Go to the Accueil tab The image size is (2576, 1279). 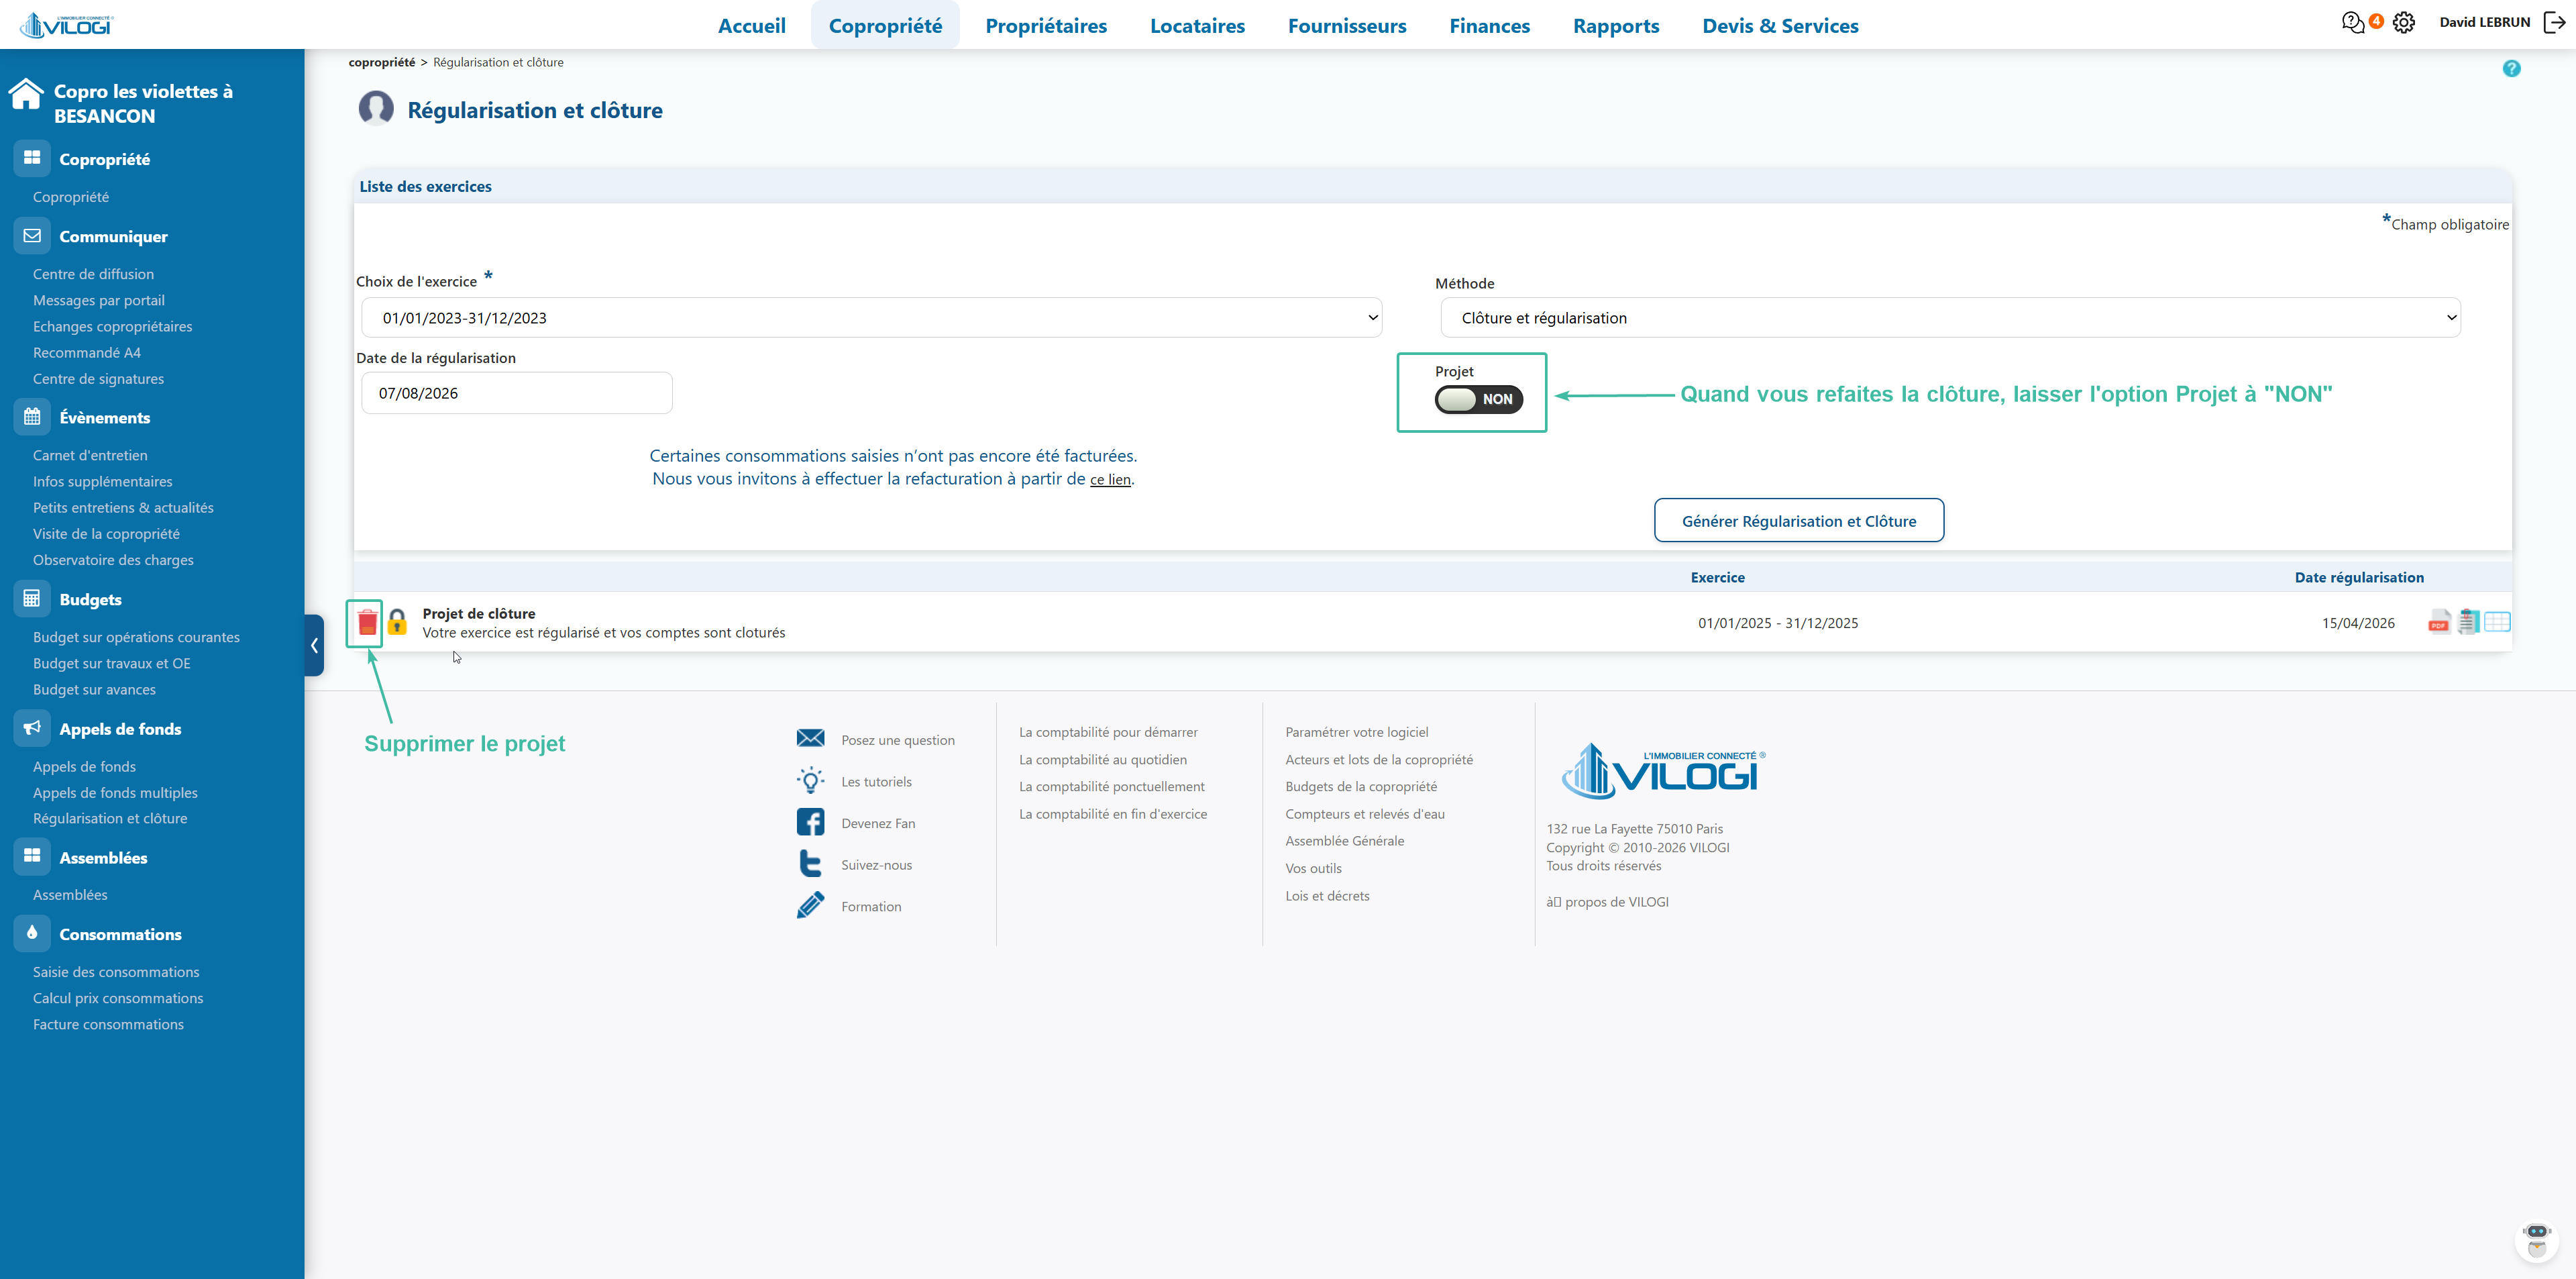point(752,25)
